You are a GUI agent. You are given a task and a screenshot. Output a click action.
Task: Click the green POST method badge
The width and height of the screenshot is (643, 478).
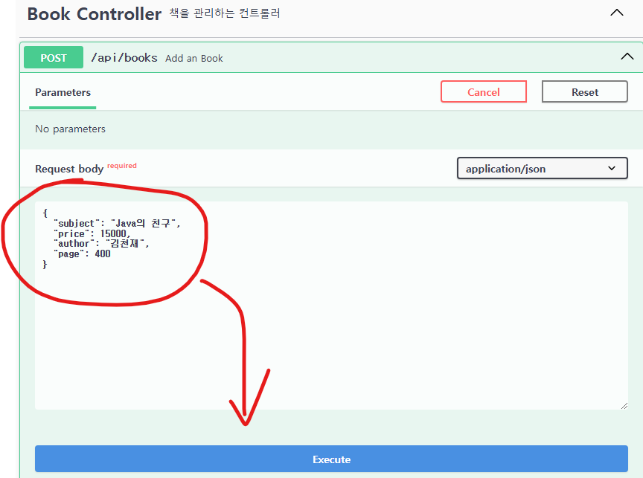[54, 58]
